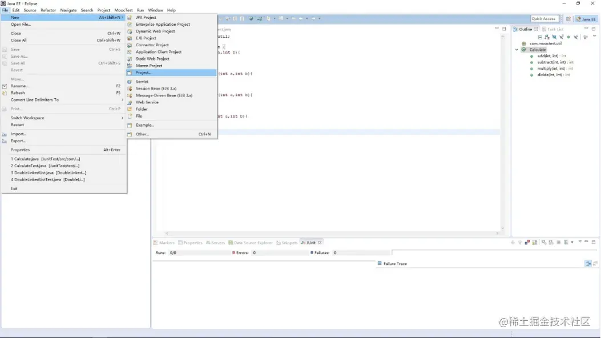Toggle hide local types in Outline
The height and width of the screenshot is (338, 601).
pyautogui.click(x=576, y=37)
